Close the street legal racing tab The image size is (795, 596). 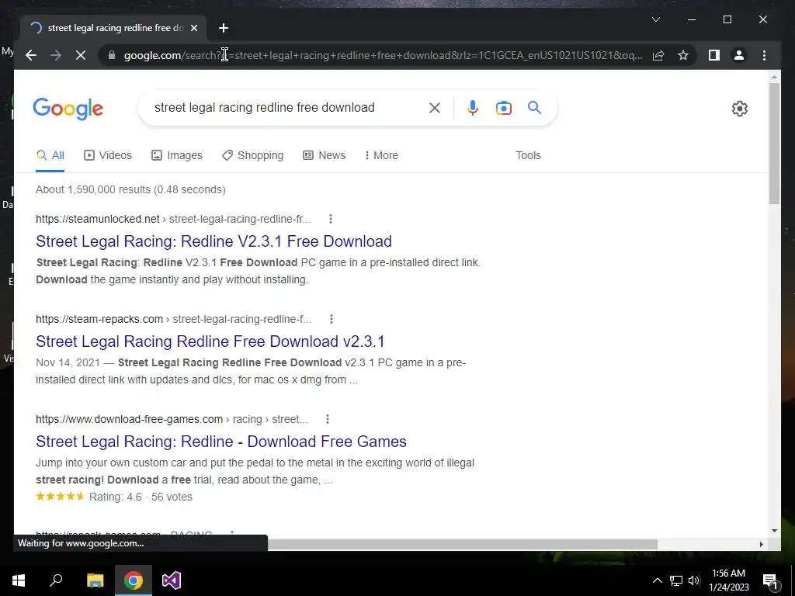tap(193, 28)
